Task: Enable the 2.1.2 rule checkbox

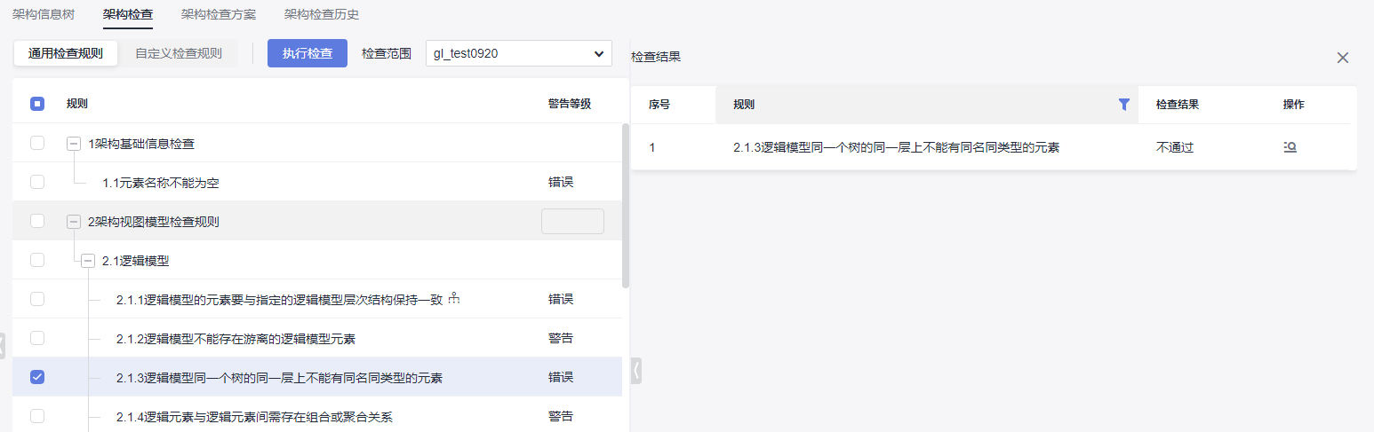Action: click(37, 338)
